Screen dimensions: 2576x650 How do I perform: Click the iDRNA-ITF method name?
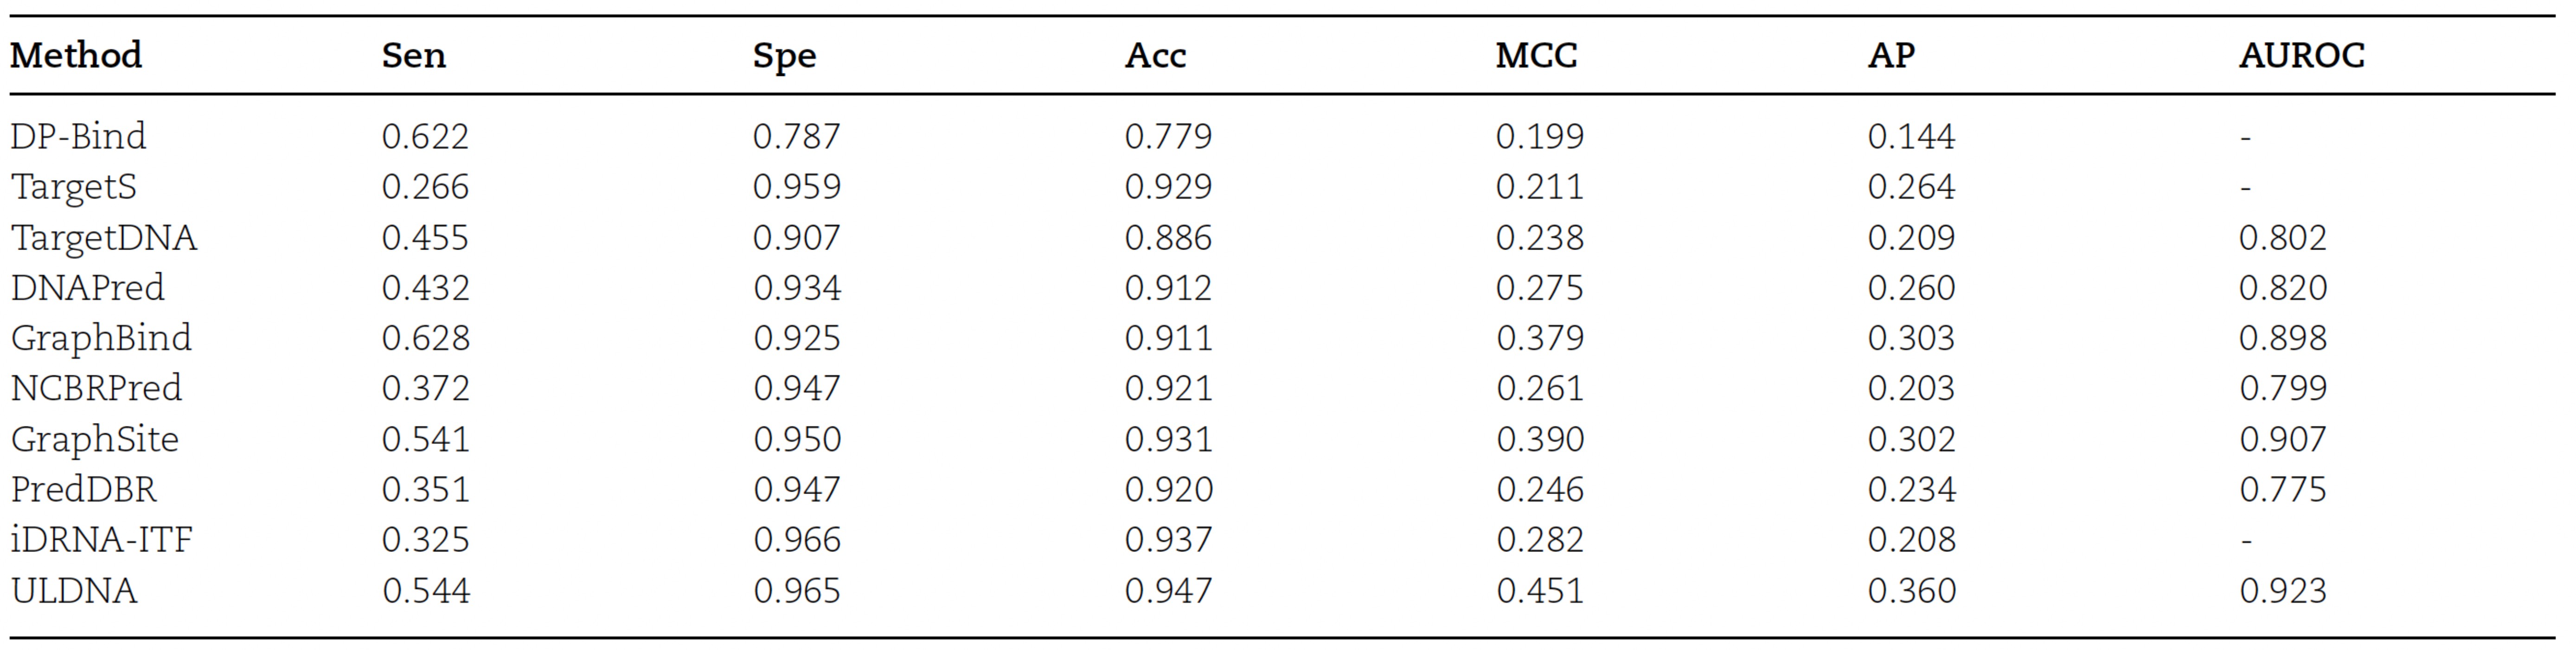[101, 539]
